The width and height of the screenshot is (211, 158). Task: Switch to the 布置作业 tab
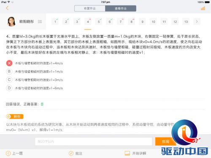pos(90,8)
